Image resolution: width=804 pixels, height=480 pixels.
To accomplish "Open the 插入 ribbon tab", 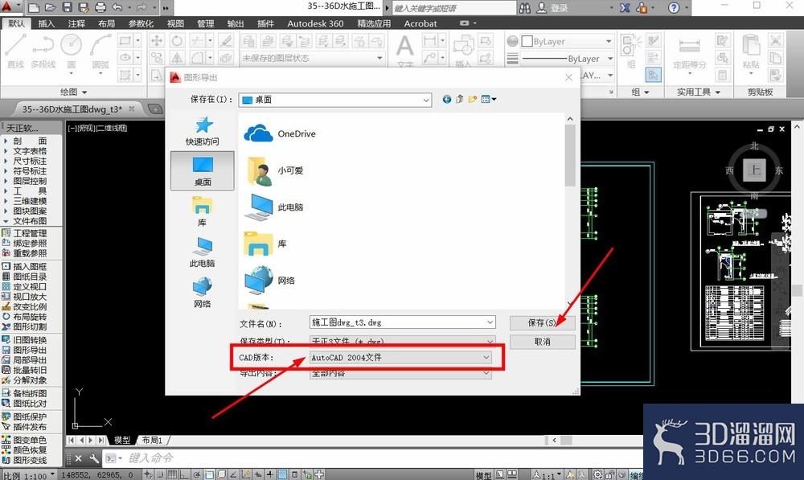I will pos(46,23).
